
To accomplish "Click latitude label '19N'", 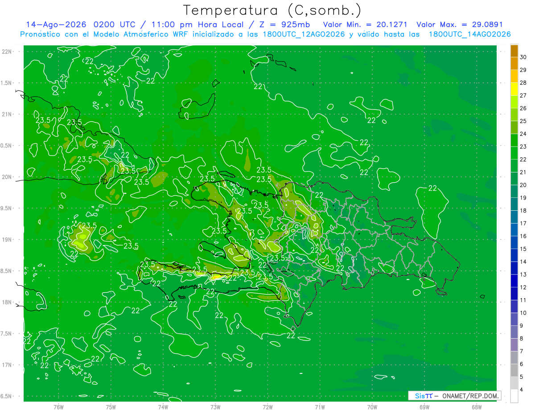I will 7,240.
